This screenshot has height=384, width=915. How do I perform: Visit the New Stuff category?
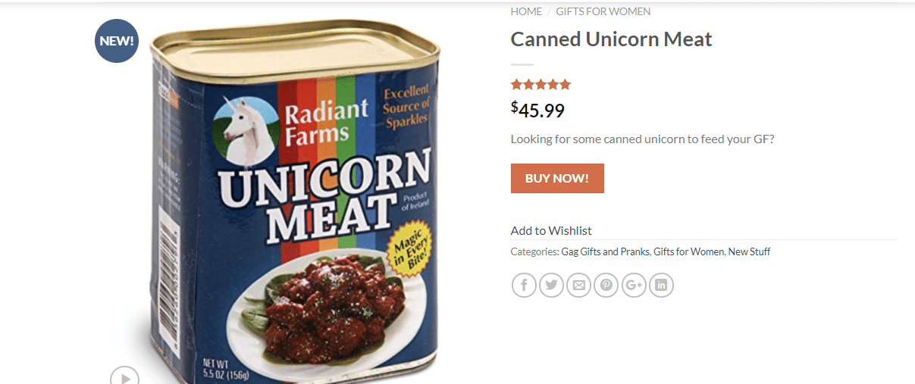click(x=749, y=251)
